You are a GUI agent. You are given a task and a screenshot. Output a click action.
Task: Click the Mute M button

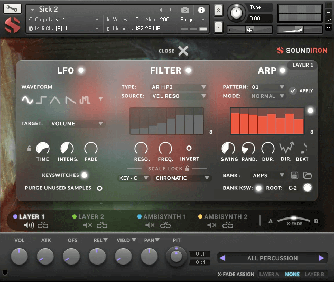click(219, 27)
